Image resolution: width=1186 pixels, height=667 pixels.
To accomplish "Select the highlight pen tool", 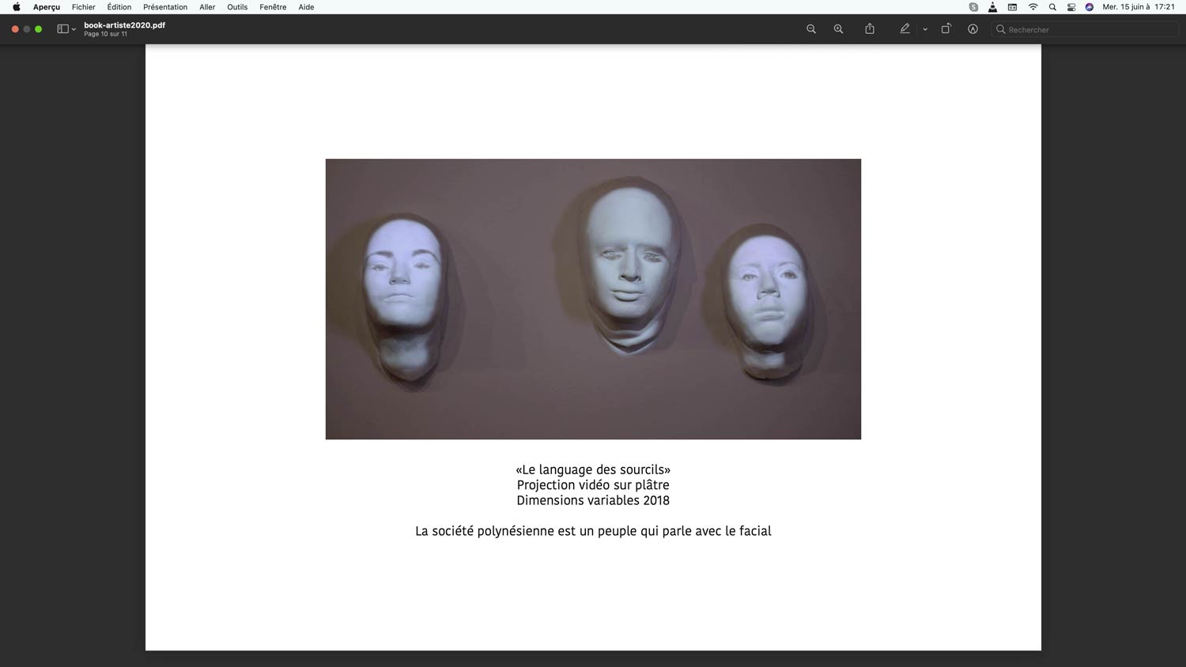I will pos(905,28).
